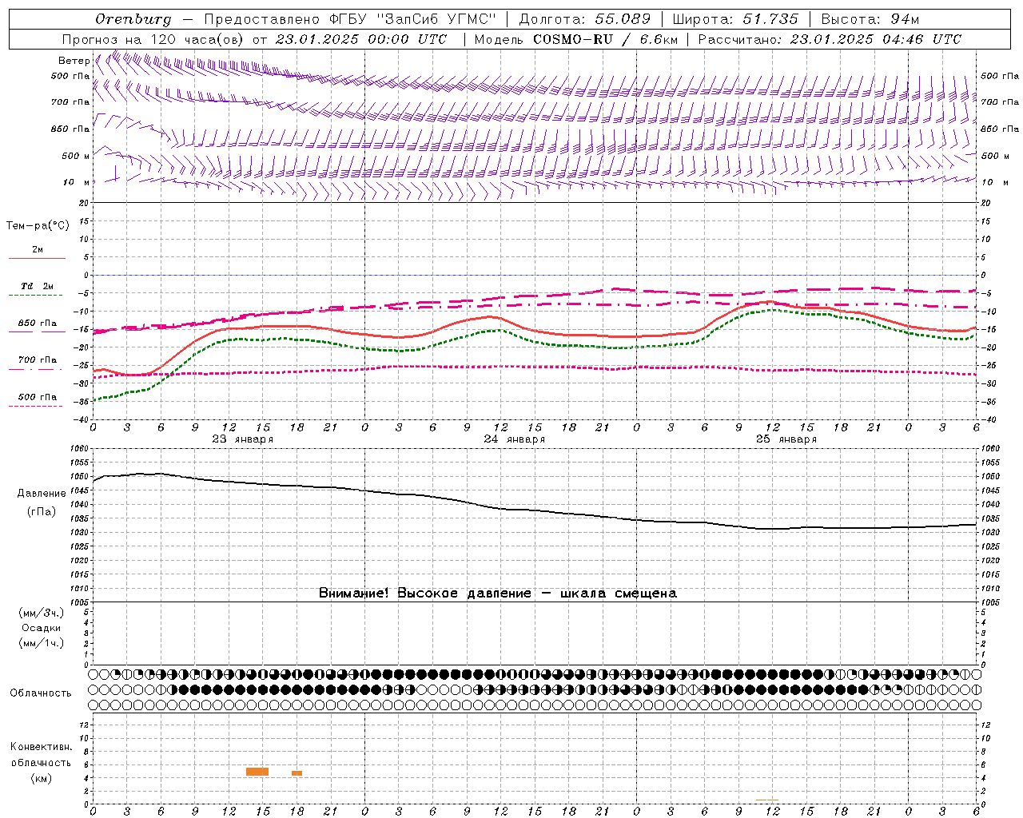Click the left 850 гПа wind level label
The width and height of the screenshot is (1023, 818).
pos(70,129)
